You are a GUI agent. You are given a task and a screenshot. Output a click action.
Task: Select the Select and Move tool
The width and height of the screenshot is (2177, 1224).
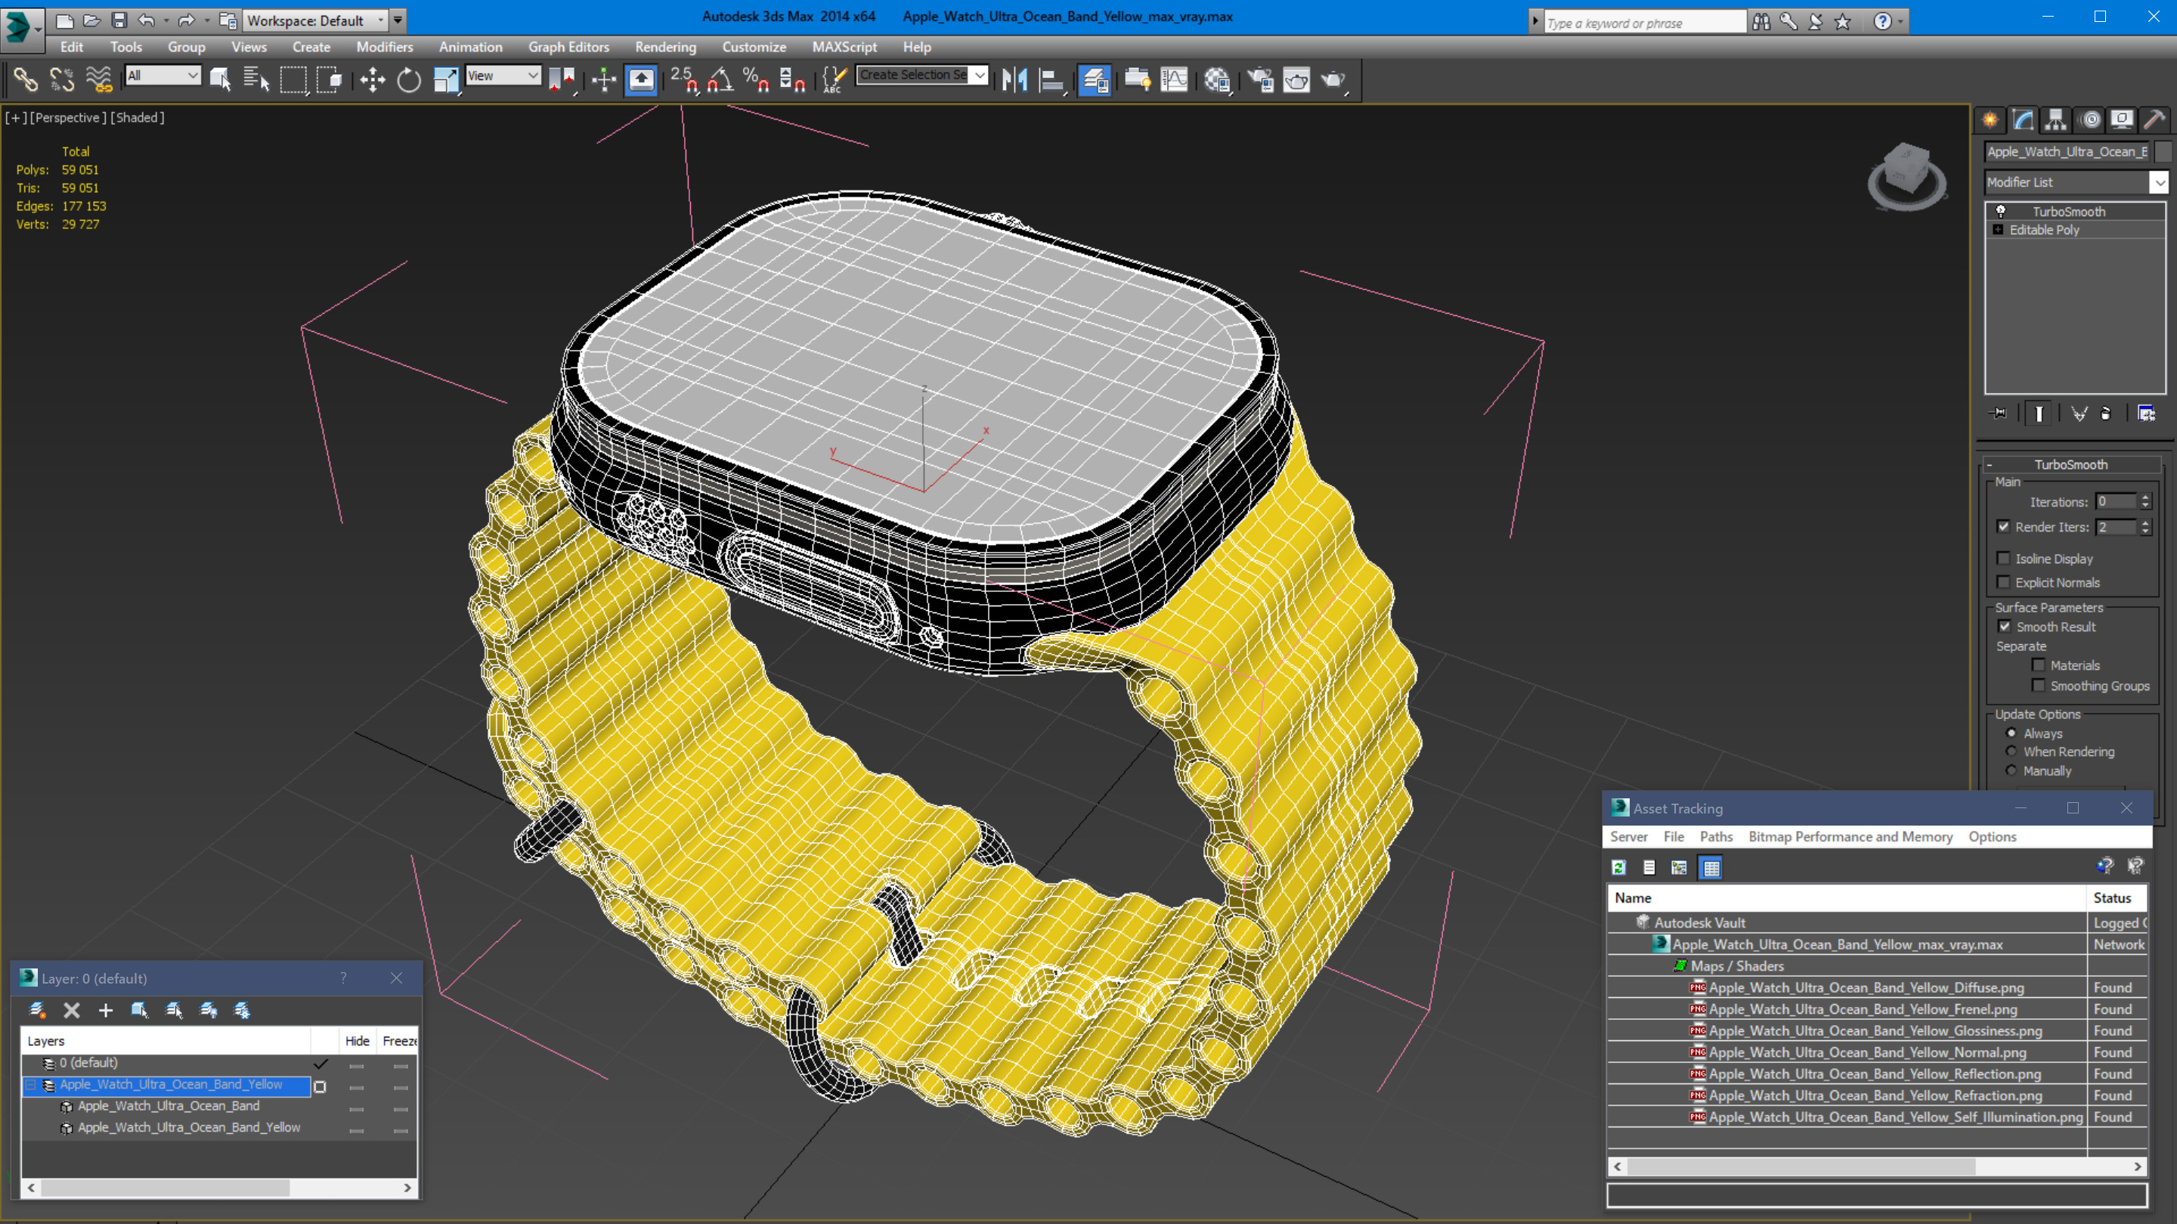(x=372, y=80)
